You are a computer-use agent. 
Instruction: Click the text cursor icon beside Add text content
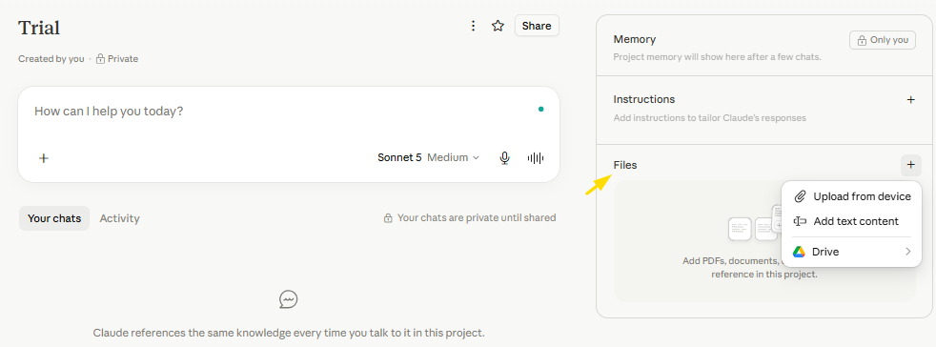pos(800,221)
